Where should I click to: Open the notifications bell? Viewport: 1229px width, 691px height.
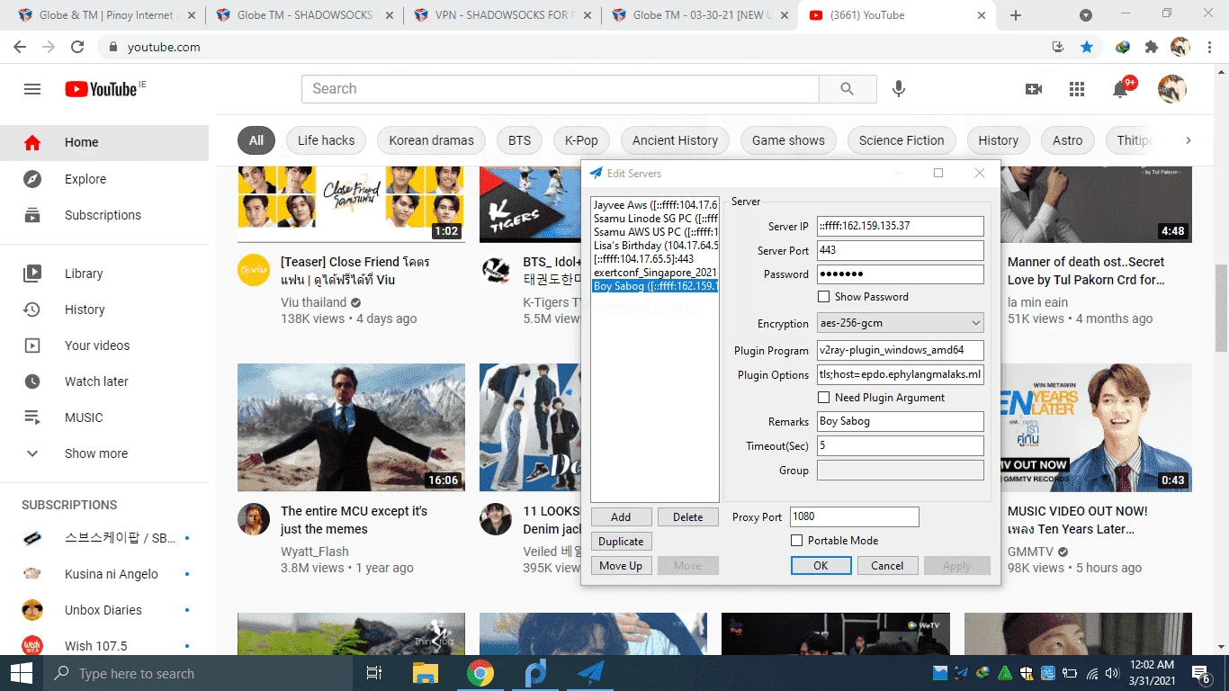tap(1120, 89)
